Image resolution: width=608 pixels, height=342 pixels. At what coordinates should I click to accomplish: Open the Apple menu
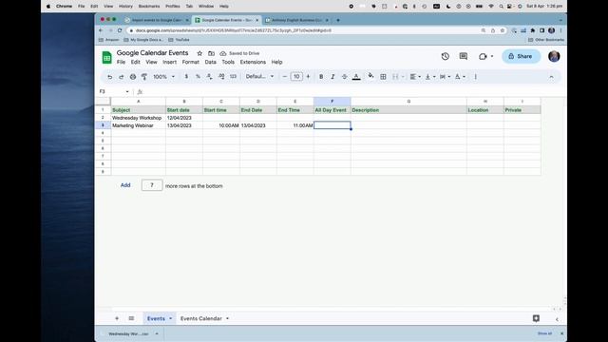click(x=48, y=7)
